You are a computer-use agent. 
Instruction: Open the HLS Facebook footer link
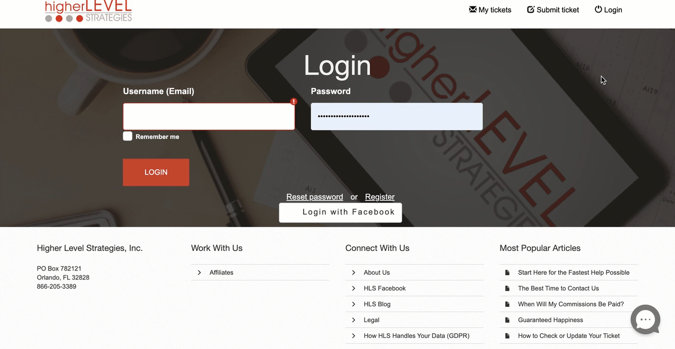pyautogui.click(x=385, y=288)
